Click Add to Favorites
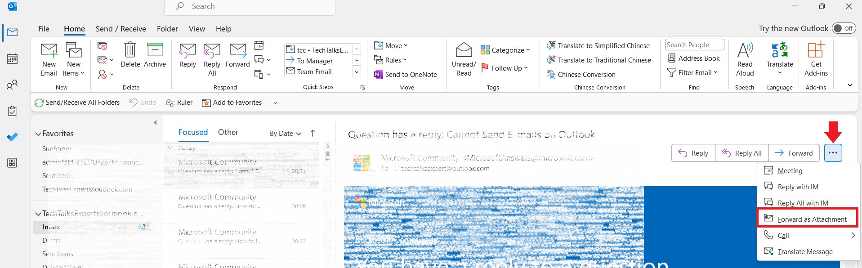Image resolution: width=862 pixels, height=268 pixels. (232, 103)
